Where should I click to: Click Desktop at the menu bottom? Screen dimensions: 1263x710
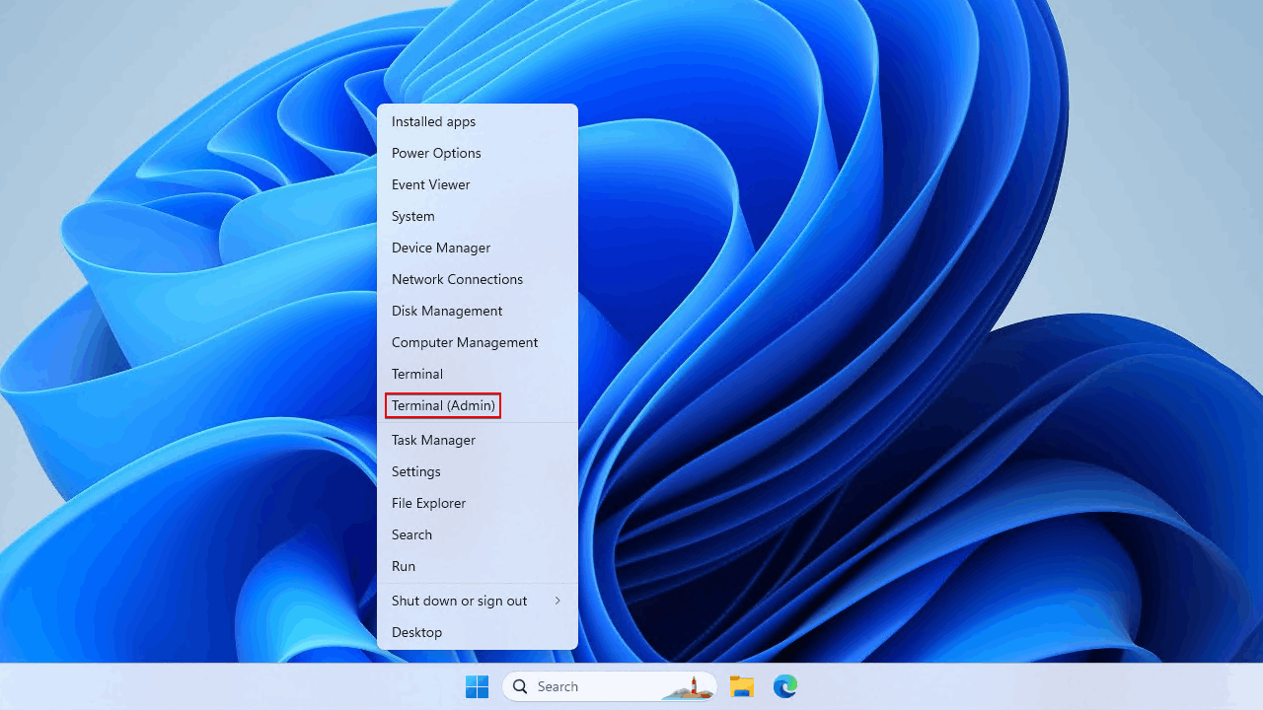(x=416, y=632)
